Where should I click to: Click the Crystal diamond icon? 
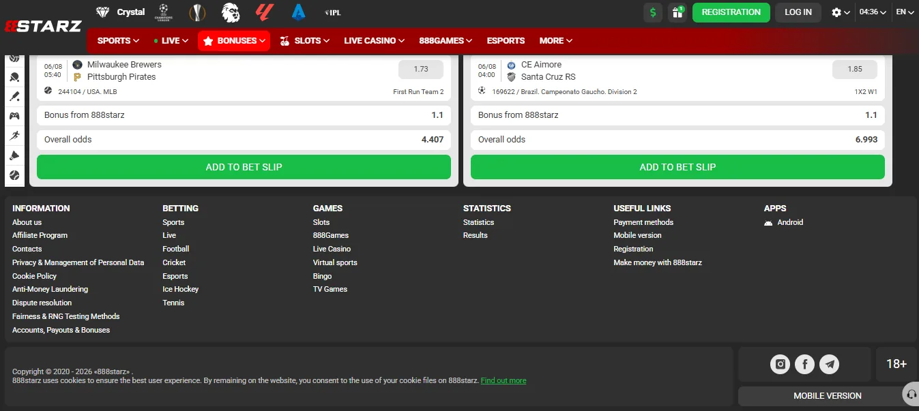click(x=102, y=12)
